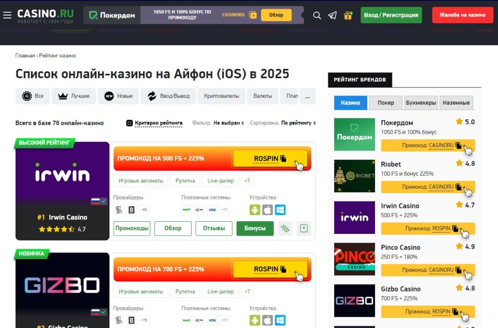Open Pinco Casino thumbnail in sidebar
Viewport: 498px width, 328px height.
point(355,259)
